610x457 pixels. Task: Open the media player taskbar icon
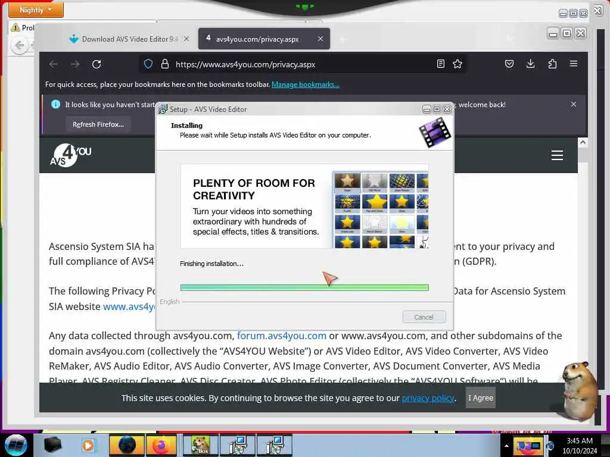pos(88,445)
